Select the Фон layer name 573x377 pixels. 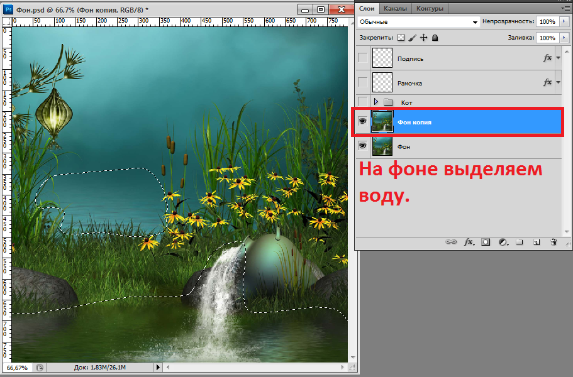[403, 146]
